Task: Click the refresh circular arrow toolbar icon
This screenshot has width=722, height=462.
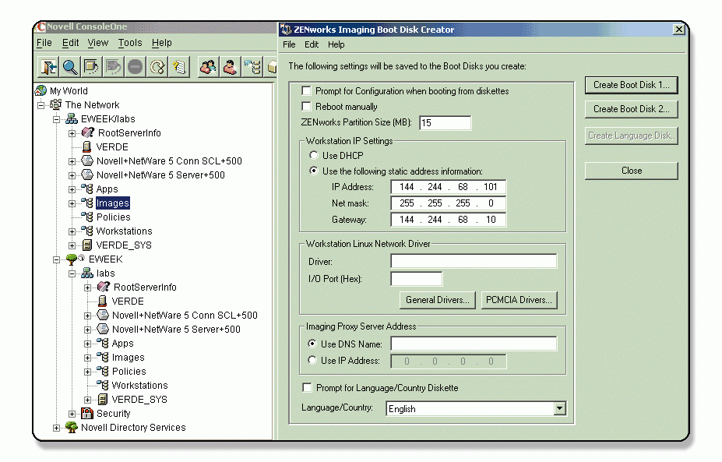Action: click(157, 67)
